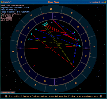Viewport: 107px width, 99px height.
Task: Click the Cancer sign glyph on the zodiac ring
Action: point(51,9)
